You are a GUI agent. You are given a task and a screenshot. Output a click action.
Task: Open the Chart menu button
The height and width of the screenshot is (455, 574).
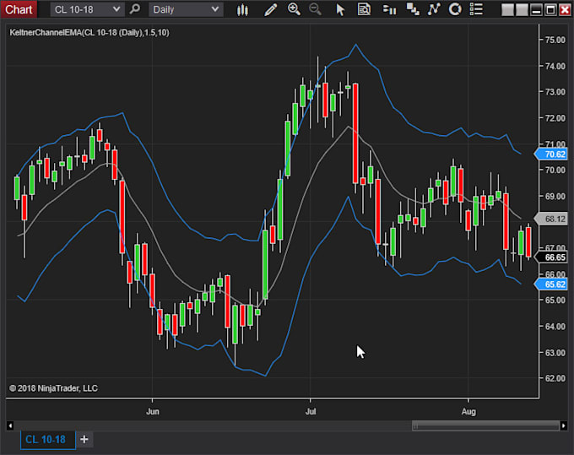[19, 9]
